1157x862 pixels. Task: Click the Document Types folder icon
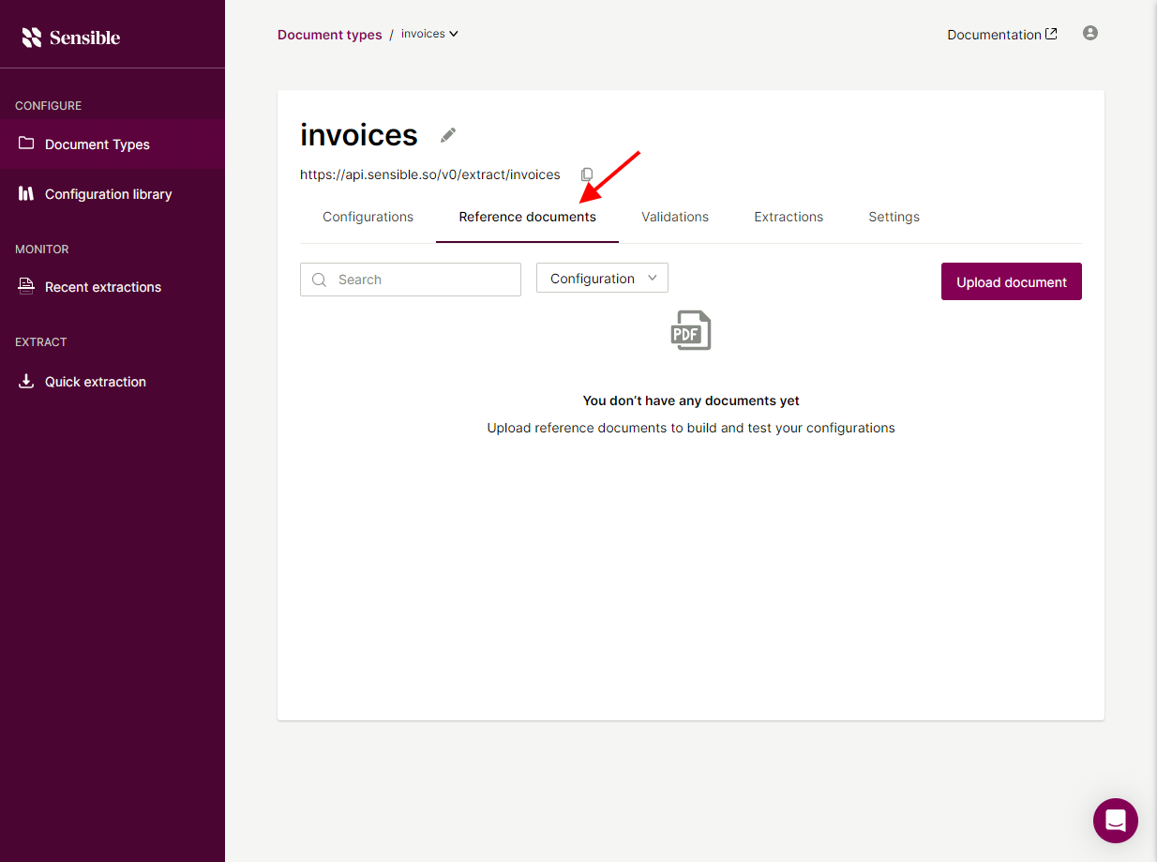click(26, 144)
